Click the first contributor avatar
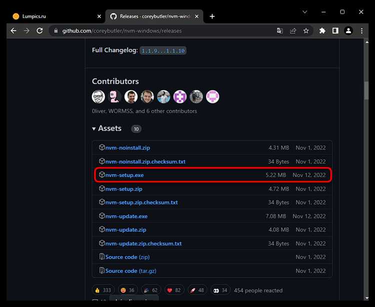Image resolution: width=375 pixels, height=307 pixels. 98,97
